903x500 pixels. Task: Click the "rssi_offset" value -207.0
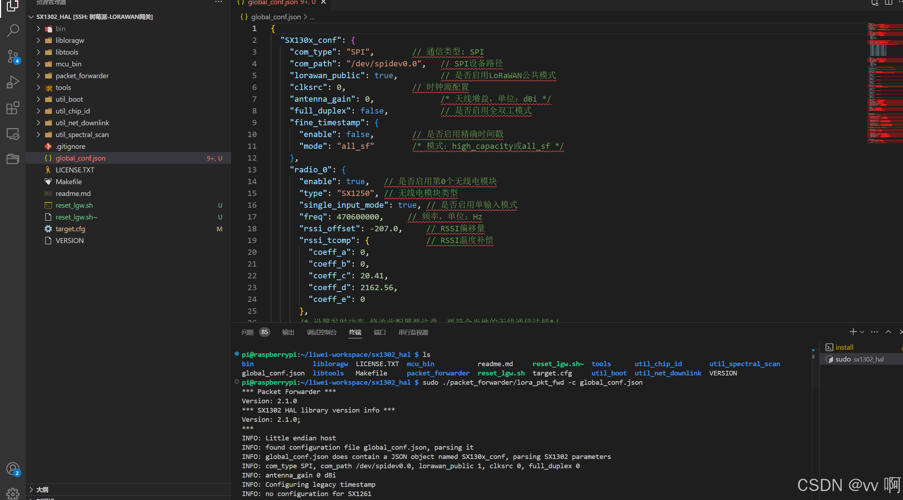384,228
